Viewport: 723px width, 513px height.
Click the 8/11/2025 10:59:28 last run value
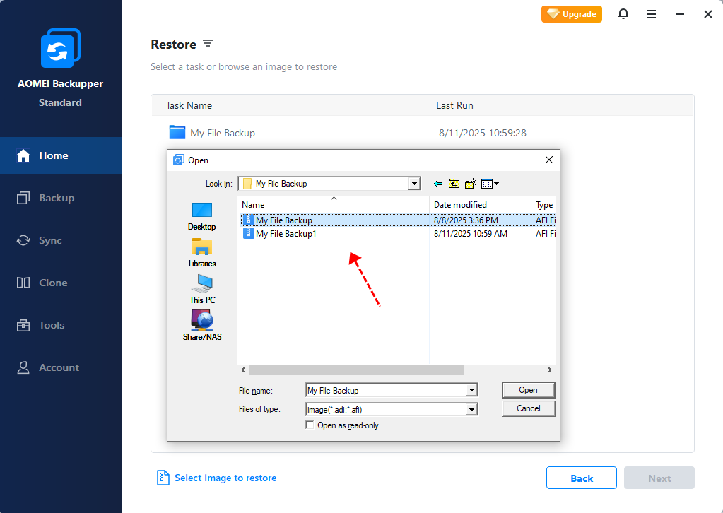coord(482,133)
